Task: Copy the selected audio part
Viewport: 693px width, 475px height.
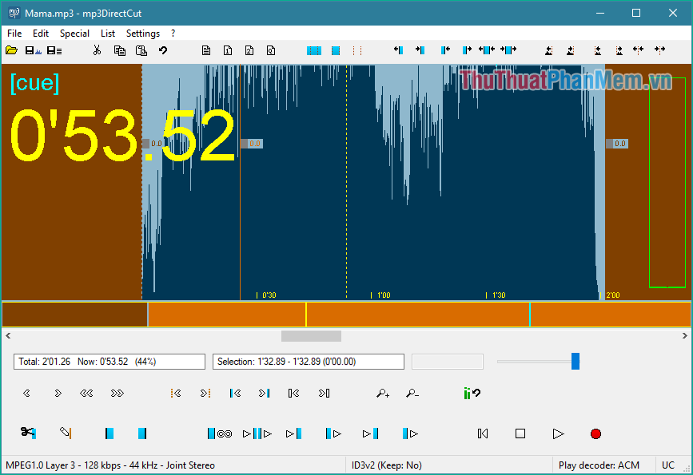Action: click(120, 49)
